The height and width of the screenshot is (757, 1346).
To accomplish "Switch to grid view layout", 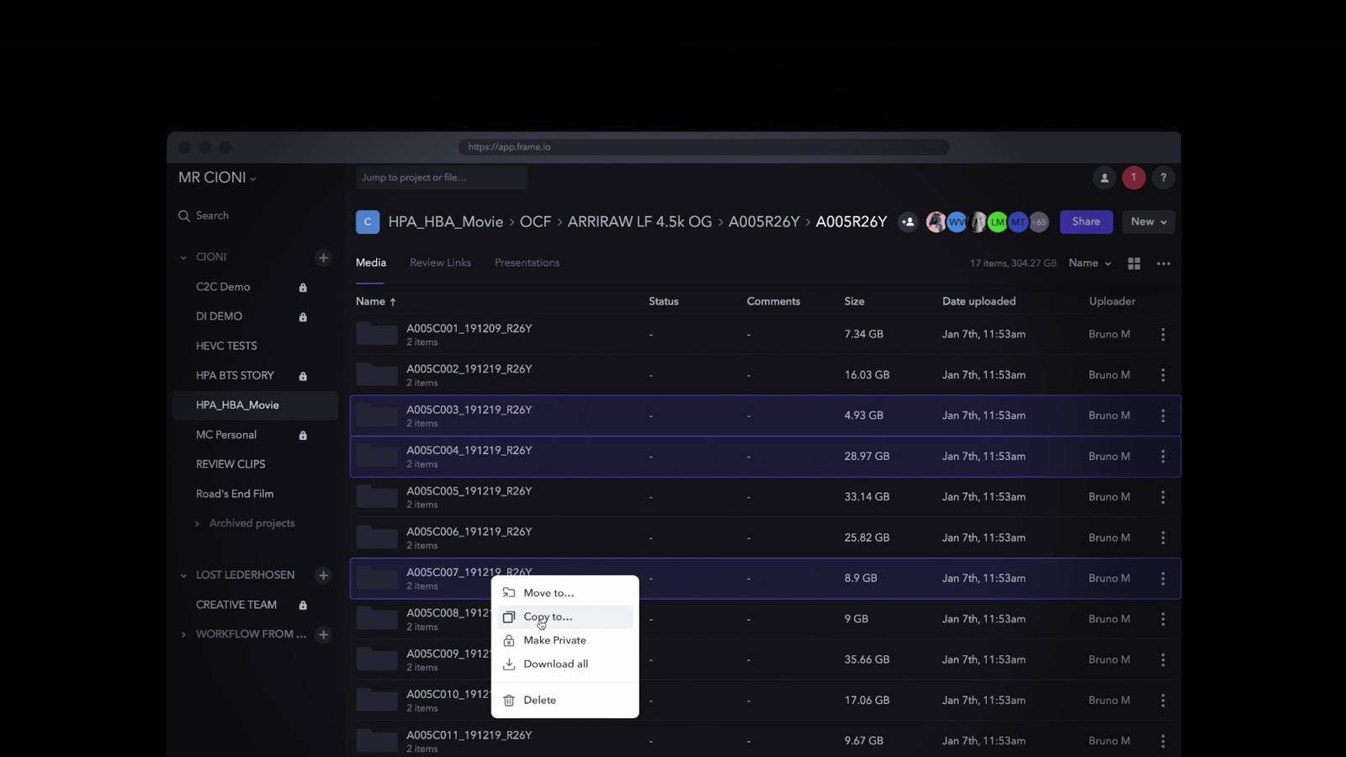I will coord(1134,263).
